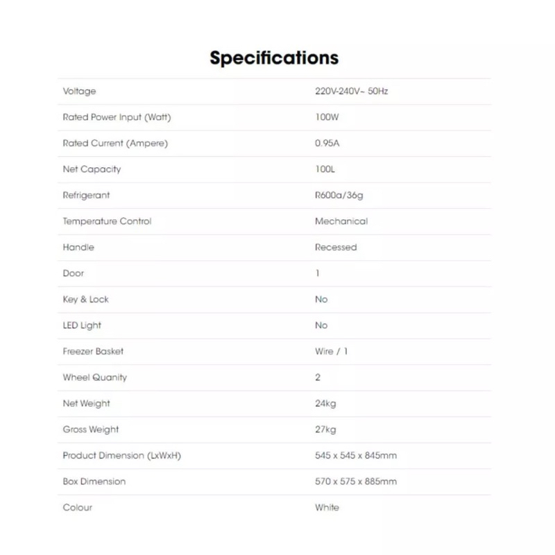
Task: Click the Specifications heading
Action: 274,57
